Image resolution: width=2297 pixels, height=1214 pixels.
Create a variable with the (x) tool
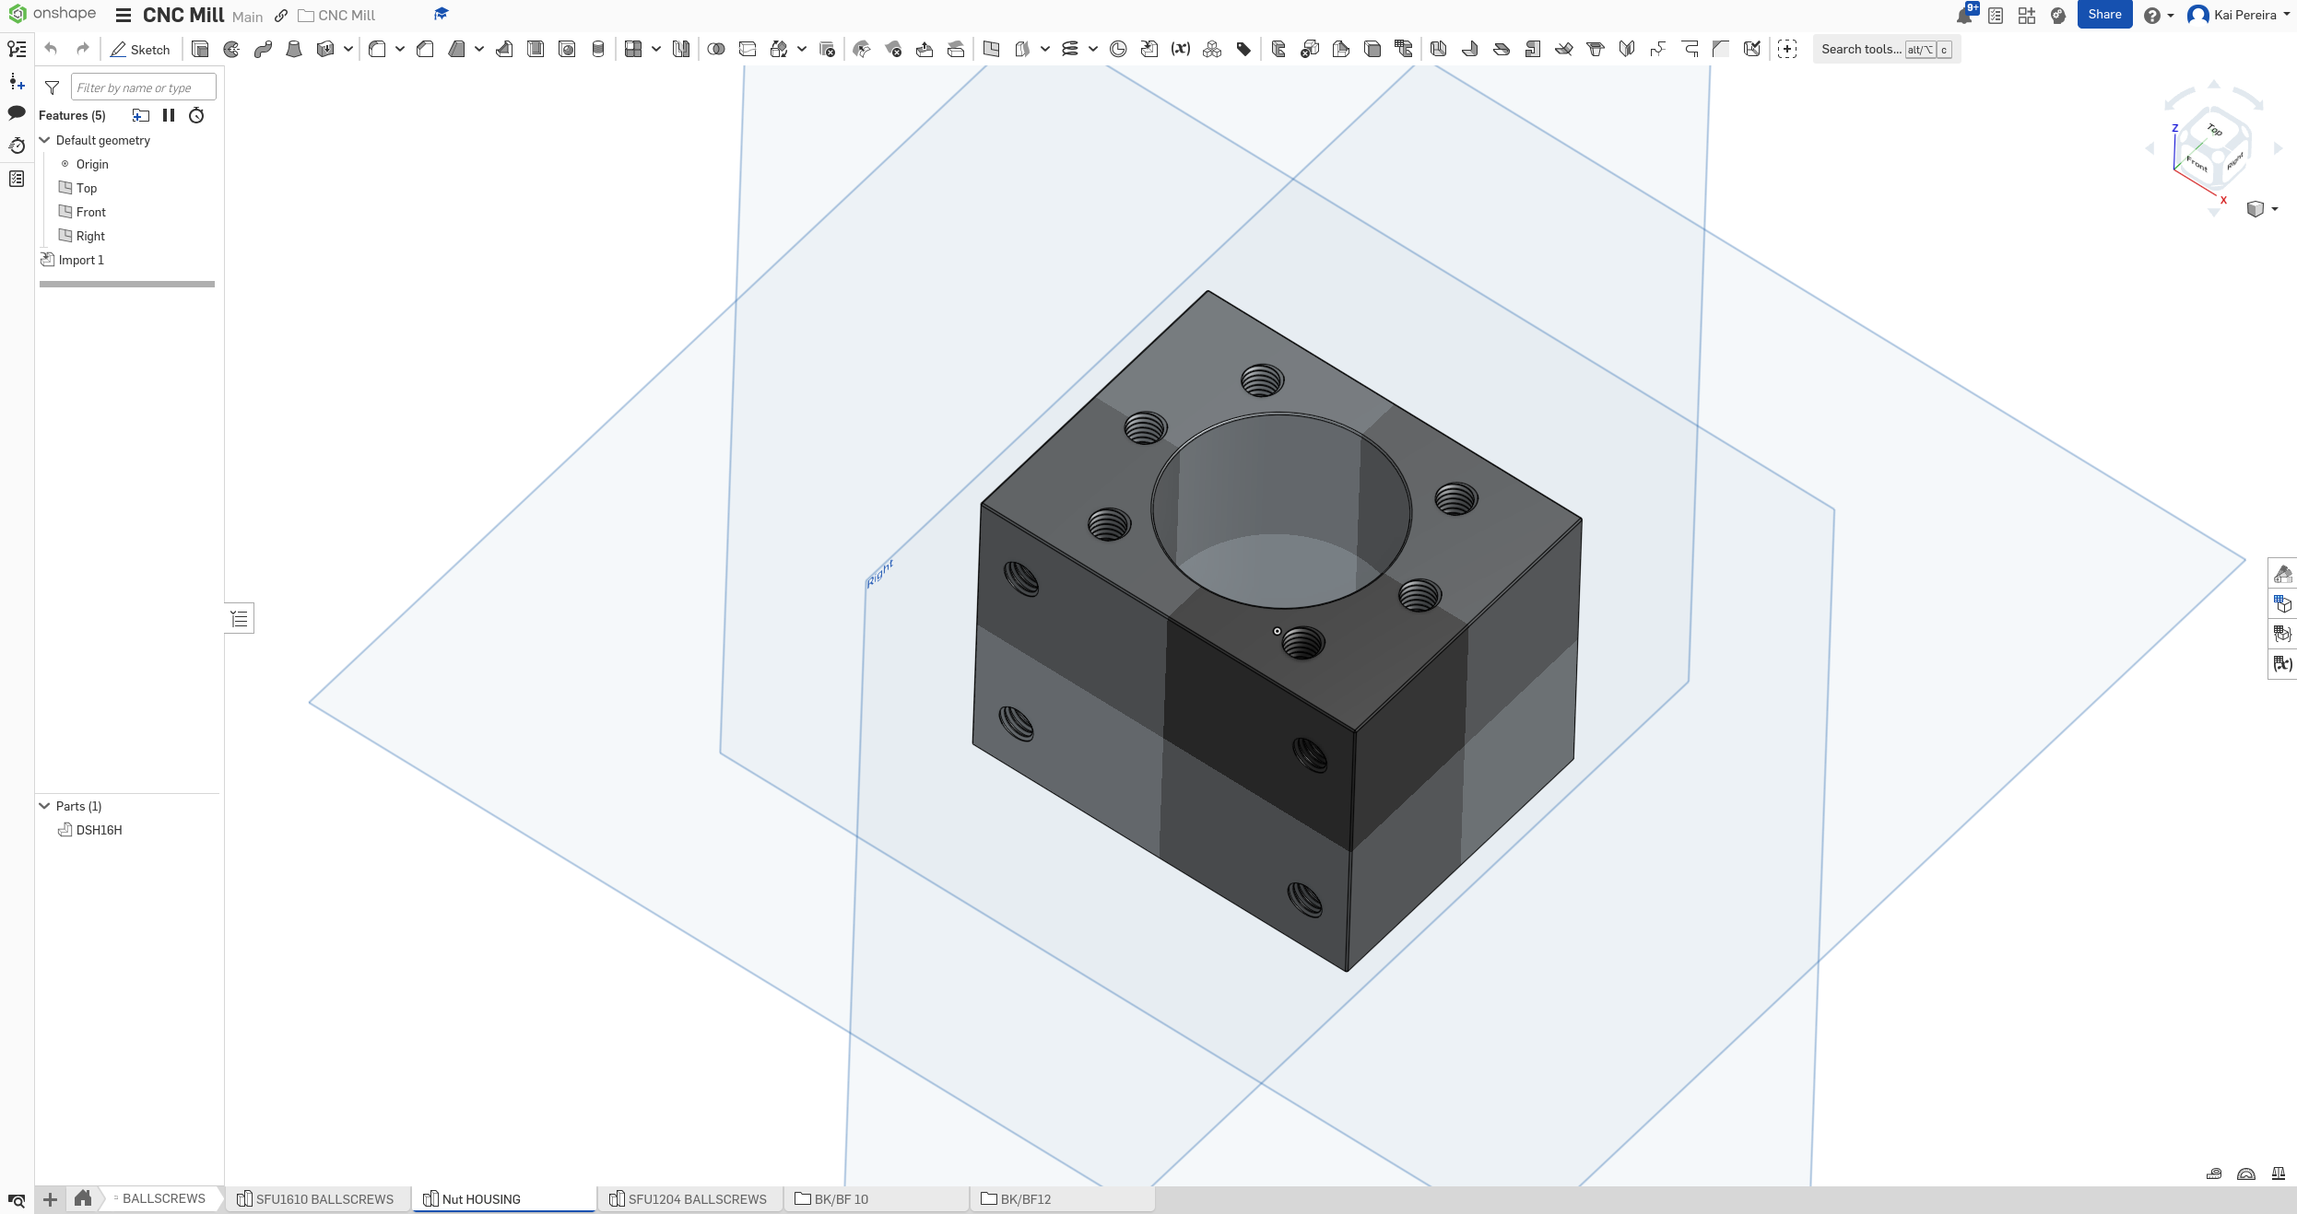click(1180, 49)
